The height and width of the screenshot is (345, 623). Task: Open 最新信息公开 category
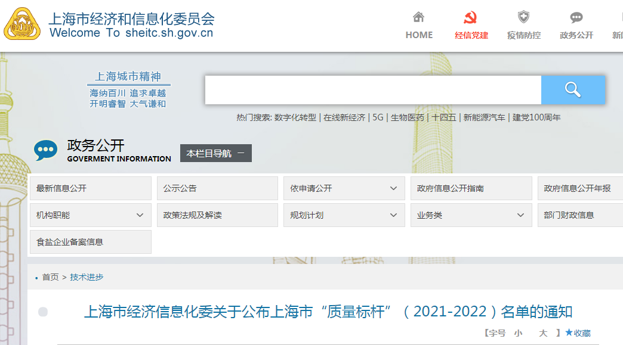(x=91, y=188)
